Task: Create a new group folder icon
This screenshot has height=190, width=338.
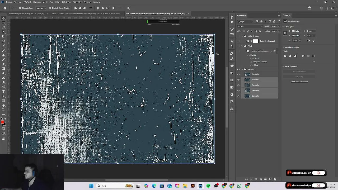Action: point(265,179)
